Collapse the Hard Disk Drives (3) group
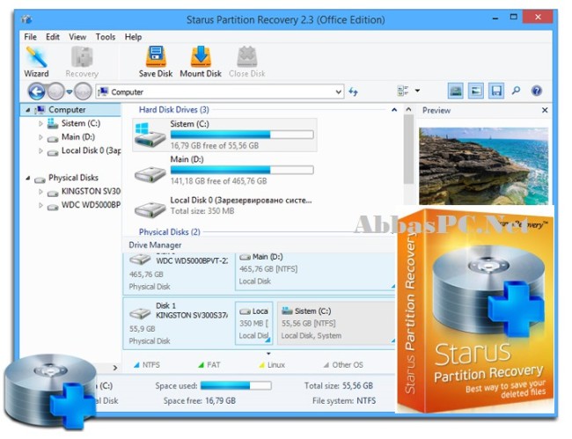This screenshot has height=439, width=572. [x=394, y=109]
